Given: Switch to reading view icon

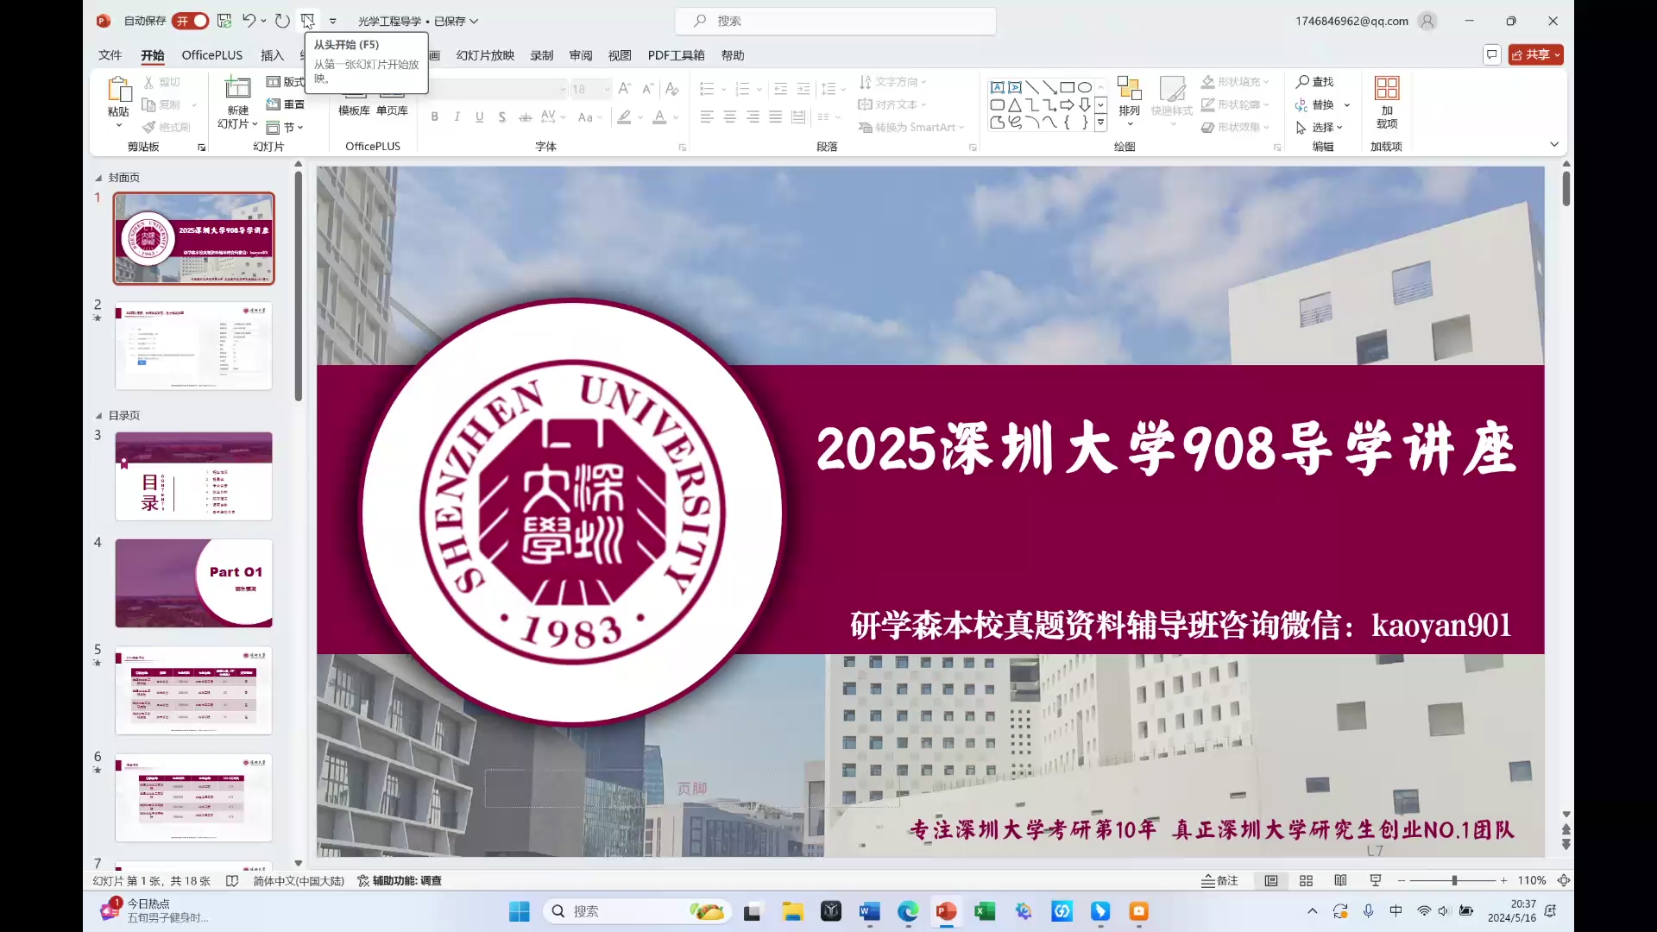Looking at the screenshot, I should coord(1340,880).
